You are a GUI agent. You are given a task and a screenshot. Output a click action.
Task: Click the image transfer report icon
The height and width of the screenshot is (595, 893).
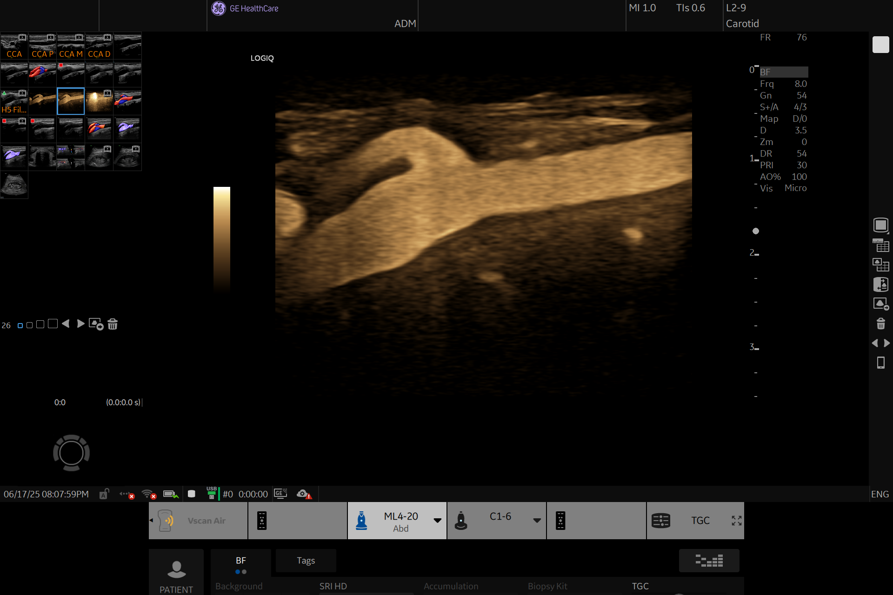tap(880, 284)
